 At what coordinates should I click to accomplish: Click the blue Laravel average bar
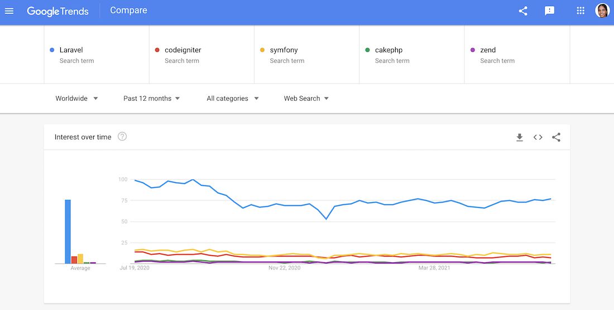[x=68, y=232]
